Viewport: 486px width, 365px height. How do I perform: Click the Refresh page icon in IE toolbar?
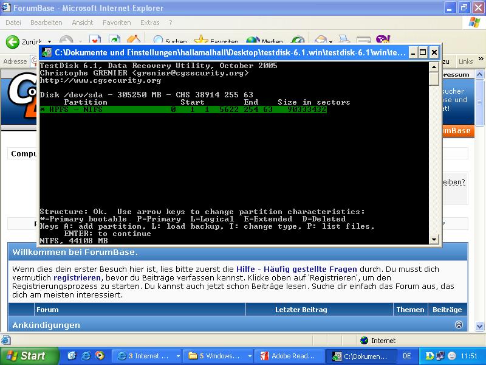coord(114,40)
